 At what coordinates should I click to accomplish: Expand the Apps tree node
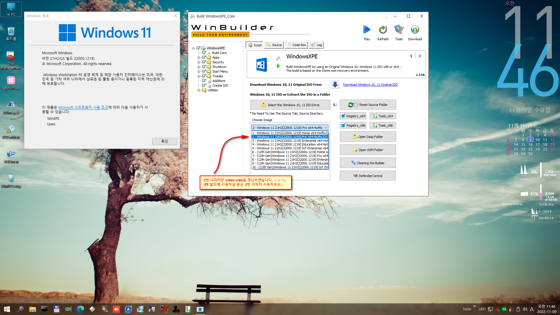coord(199,57)
